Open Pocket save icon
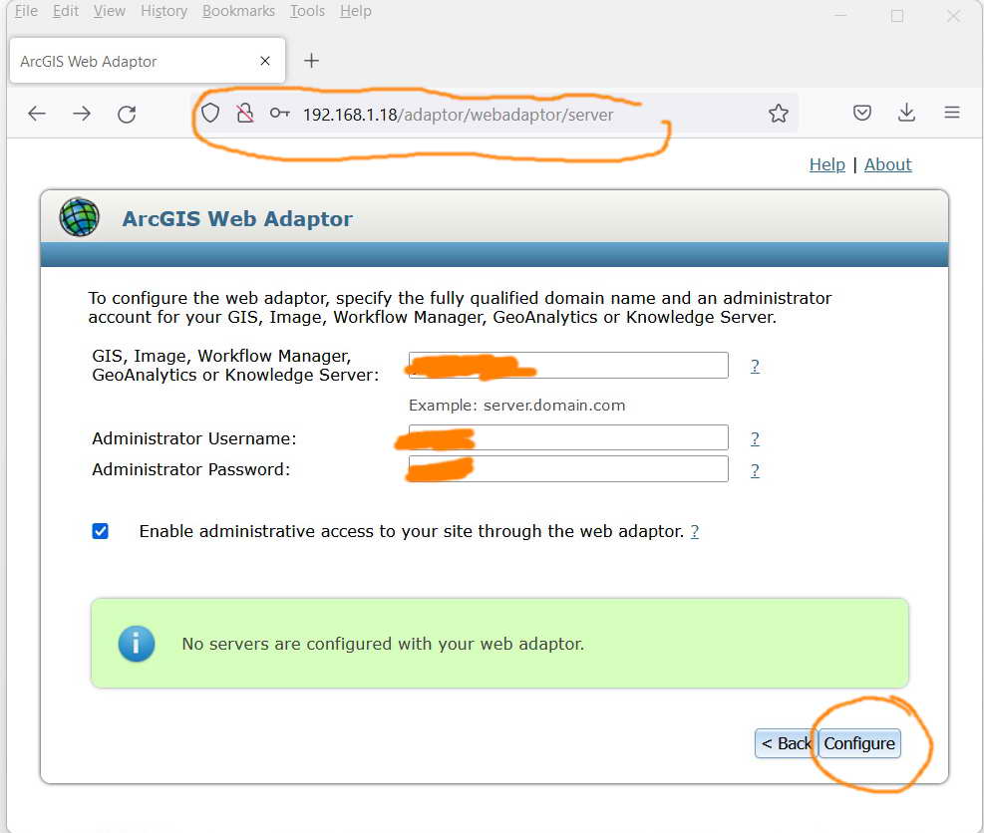 (862, 113)
